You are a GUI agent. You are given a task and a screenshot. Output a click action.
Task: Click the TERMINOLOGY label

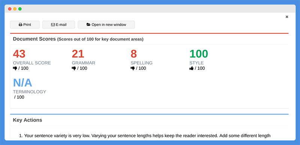[30, 92]
